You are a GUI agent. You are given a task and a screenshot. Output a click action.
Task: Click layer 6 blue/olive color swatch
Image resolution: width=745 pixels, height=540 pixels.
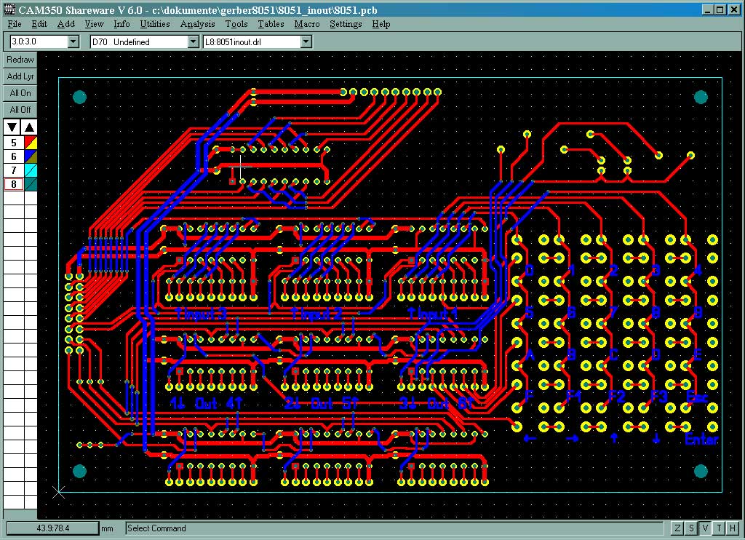point(31,156)
